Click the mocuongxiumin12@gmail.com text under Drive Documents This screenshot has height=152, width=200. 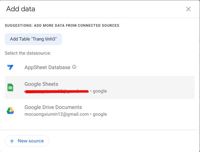(x=56, y=114)
